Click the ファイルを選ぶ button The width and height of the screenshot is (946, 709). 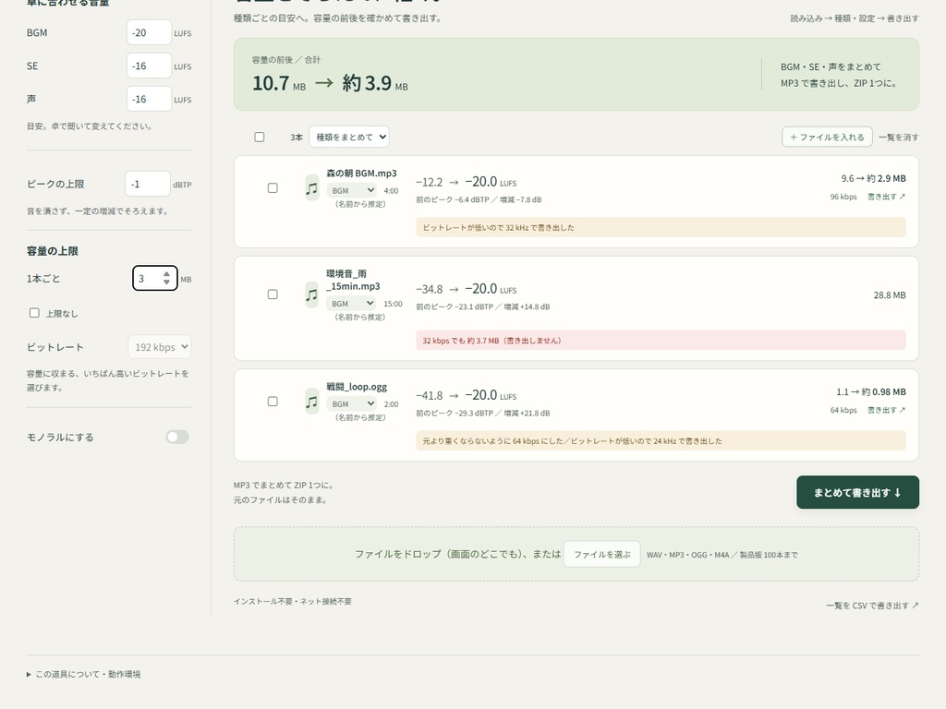[602, 554]
